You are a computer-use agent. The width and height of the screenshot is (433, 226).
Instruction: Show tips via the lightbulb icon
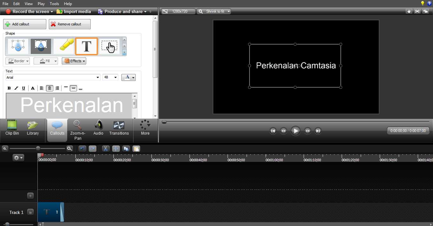coord(423,3)
